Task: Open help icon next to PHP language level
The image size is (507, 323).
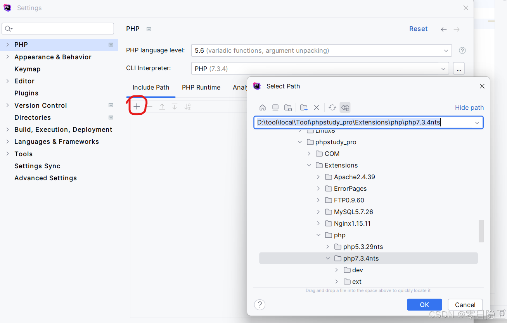Action: coord(462,50)
